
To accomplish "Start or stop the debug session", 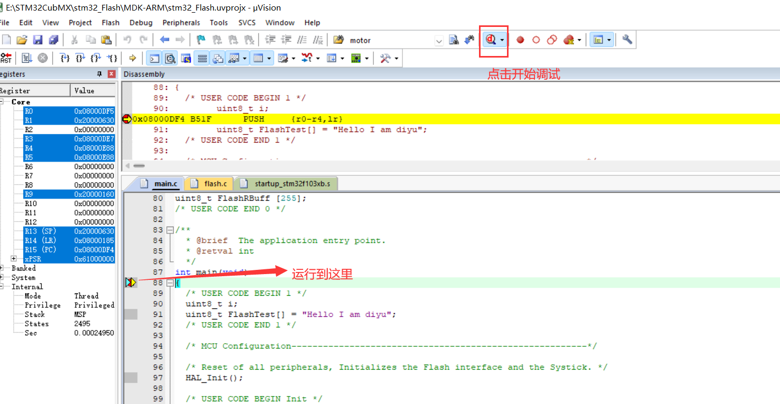I will coord(491,40).
